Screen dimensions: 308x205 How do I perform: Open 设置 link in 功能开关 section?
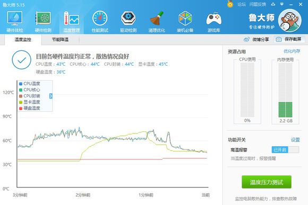coord(295,140)
